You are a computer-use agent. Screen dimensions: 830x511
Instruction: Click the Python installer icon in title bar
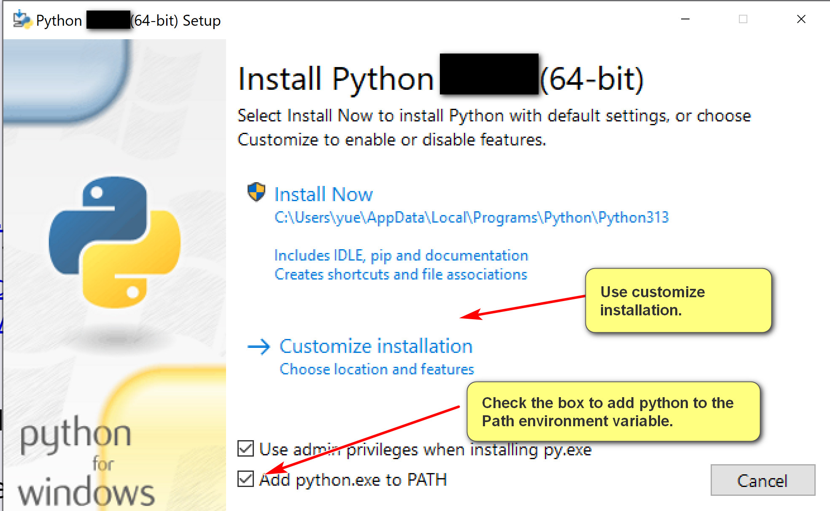tap(22, 20)
